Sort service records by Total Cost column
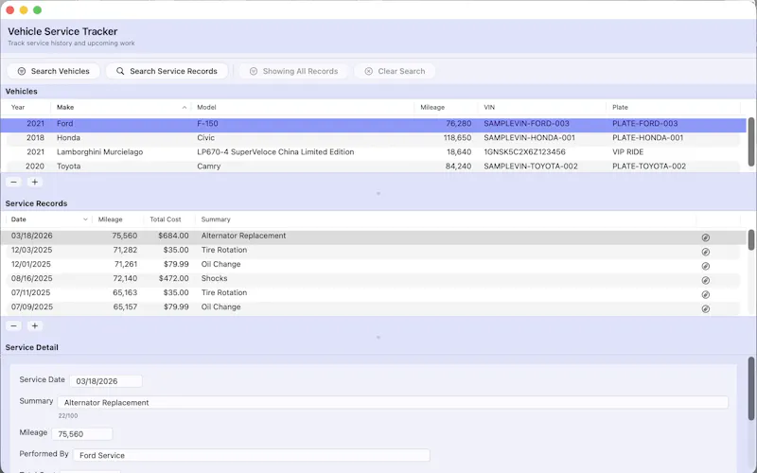Screen dimensions: 757x473 coord(169,219)
